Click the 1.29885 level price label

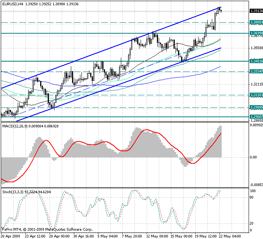click(256, 107)
